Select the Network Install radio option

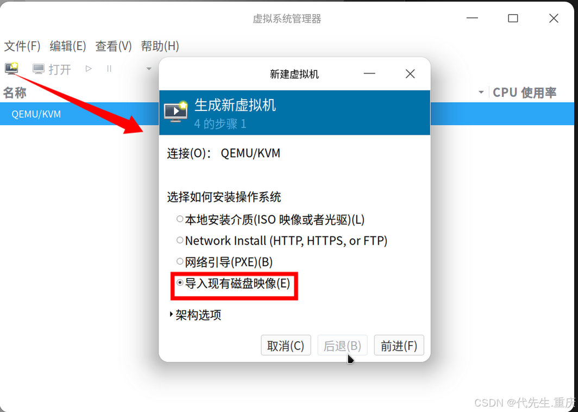coord(180,240)
